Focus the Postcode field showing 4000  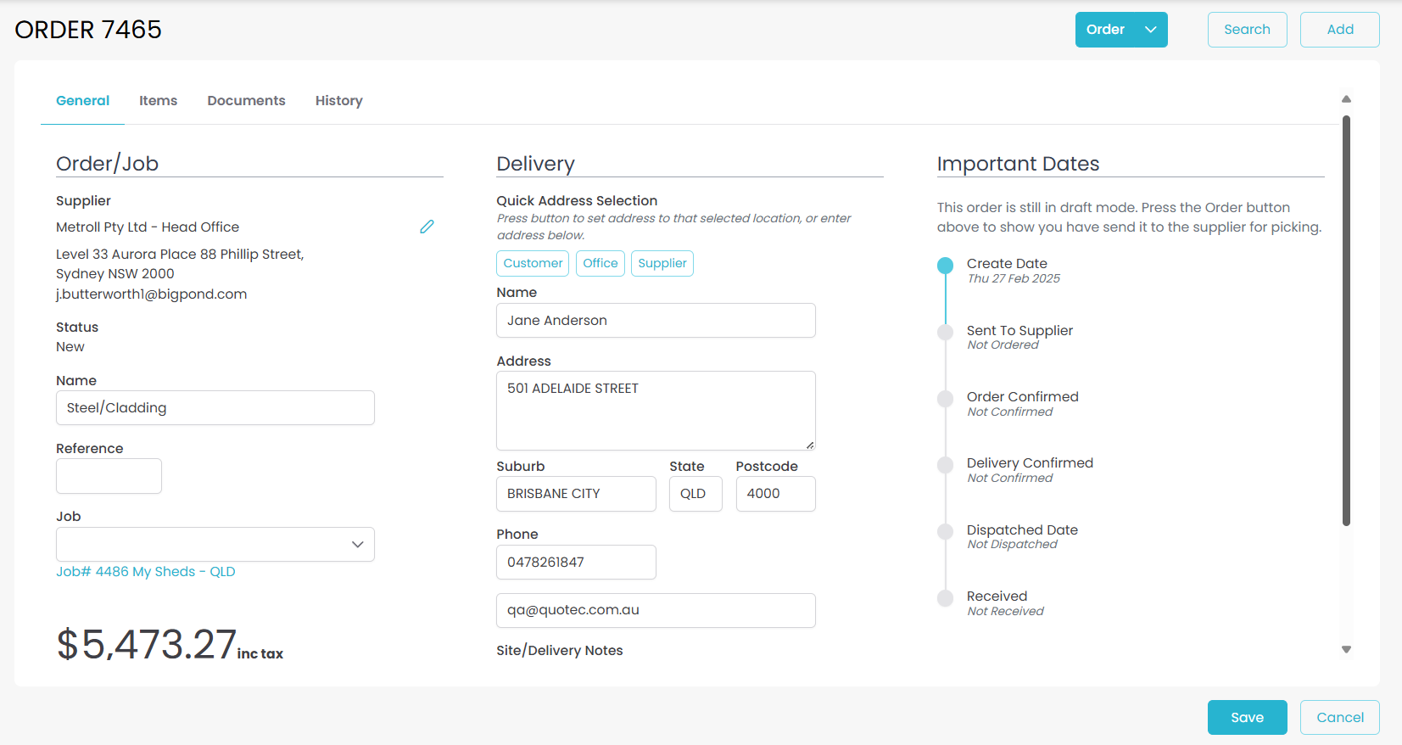point(775,494)
